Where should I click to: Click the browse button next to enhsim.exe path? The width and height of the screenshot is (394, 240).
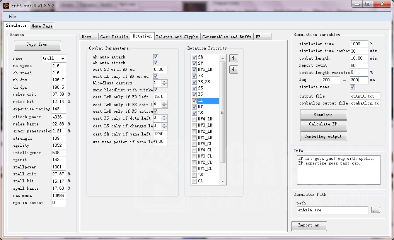point(375,210)
